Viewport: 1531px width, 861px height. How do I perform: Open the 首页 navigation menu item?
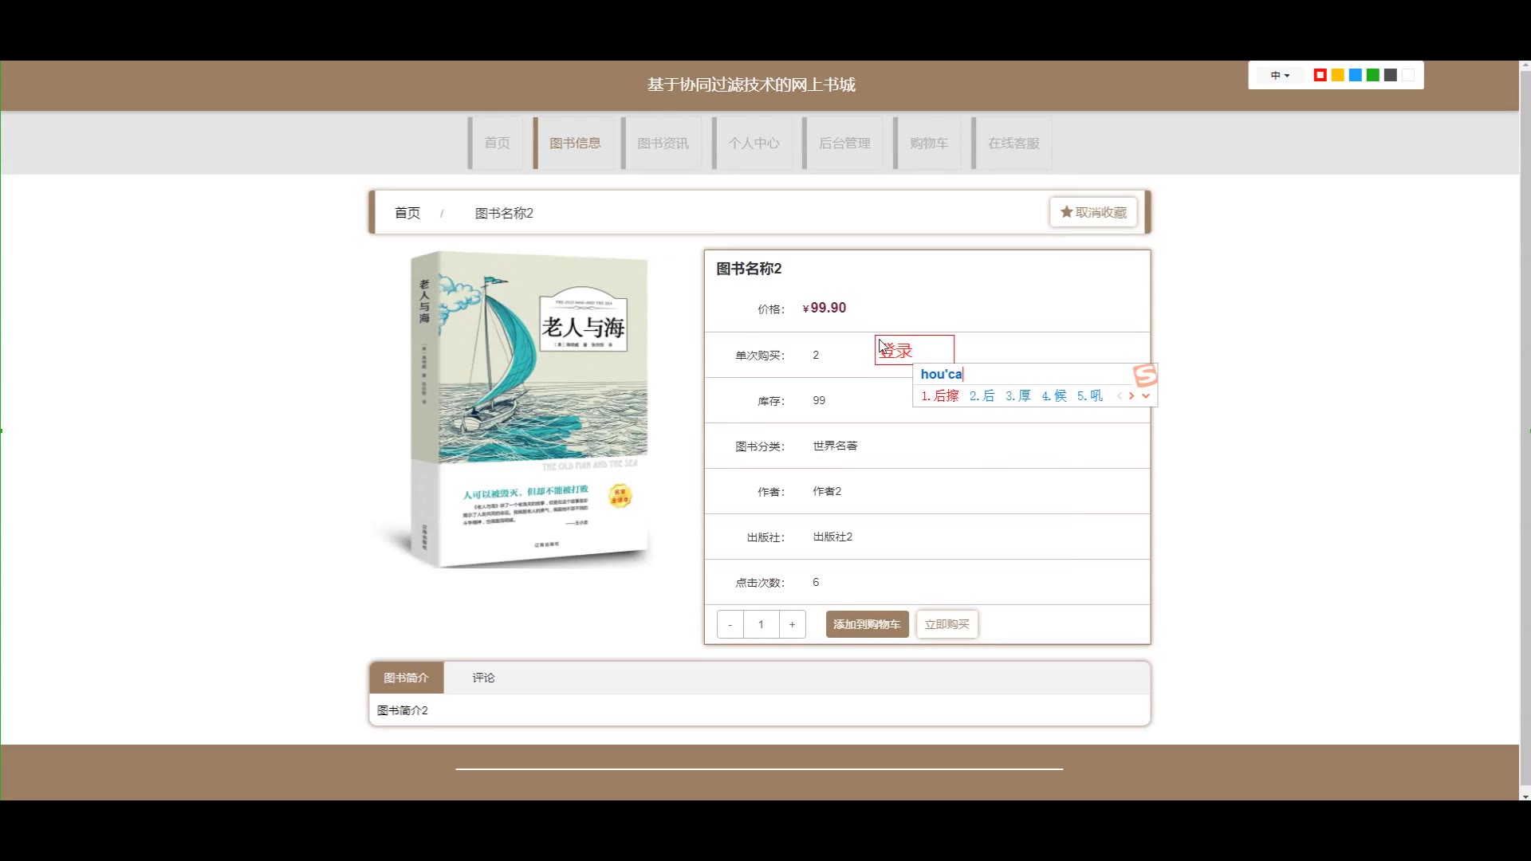497,143
